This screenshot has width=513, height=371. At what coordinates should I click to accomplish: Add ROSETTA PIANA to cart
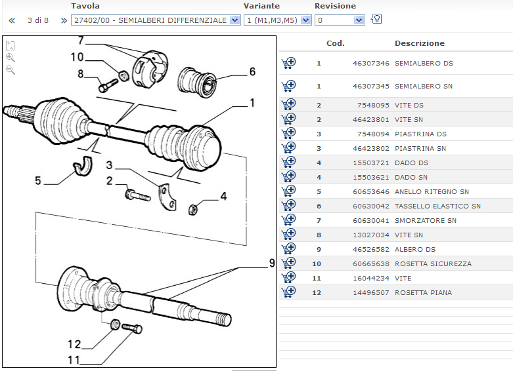[288, 292]
